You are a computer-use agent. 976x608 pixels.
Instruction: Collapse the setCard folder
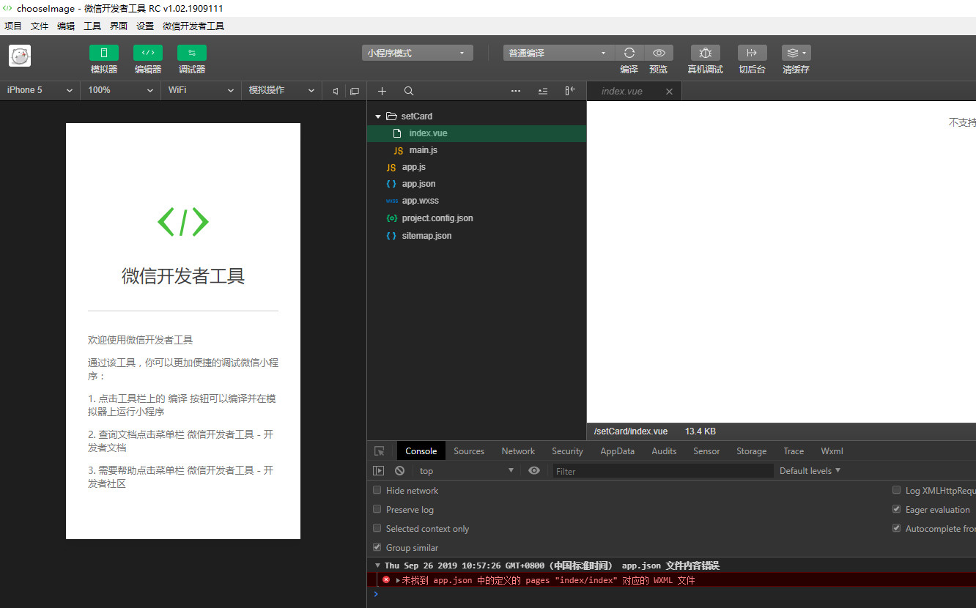pyautogui.click(x=378, y=116)
